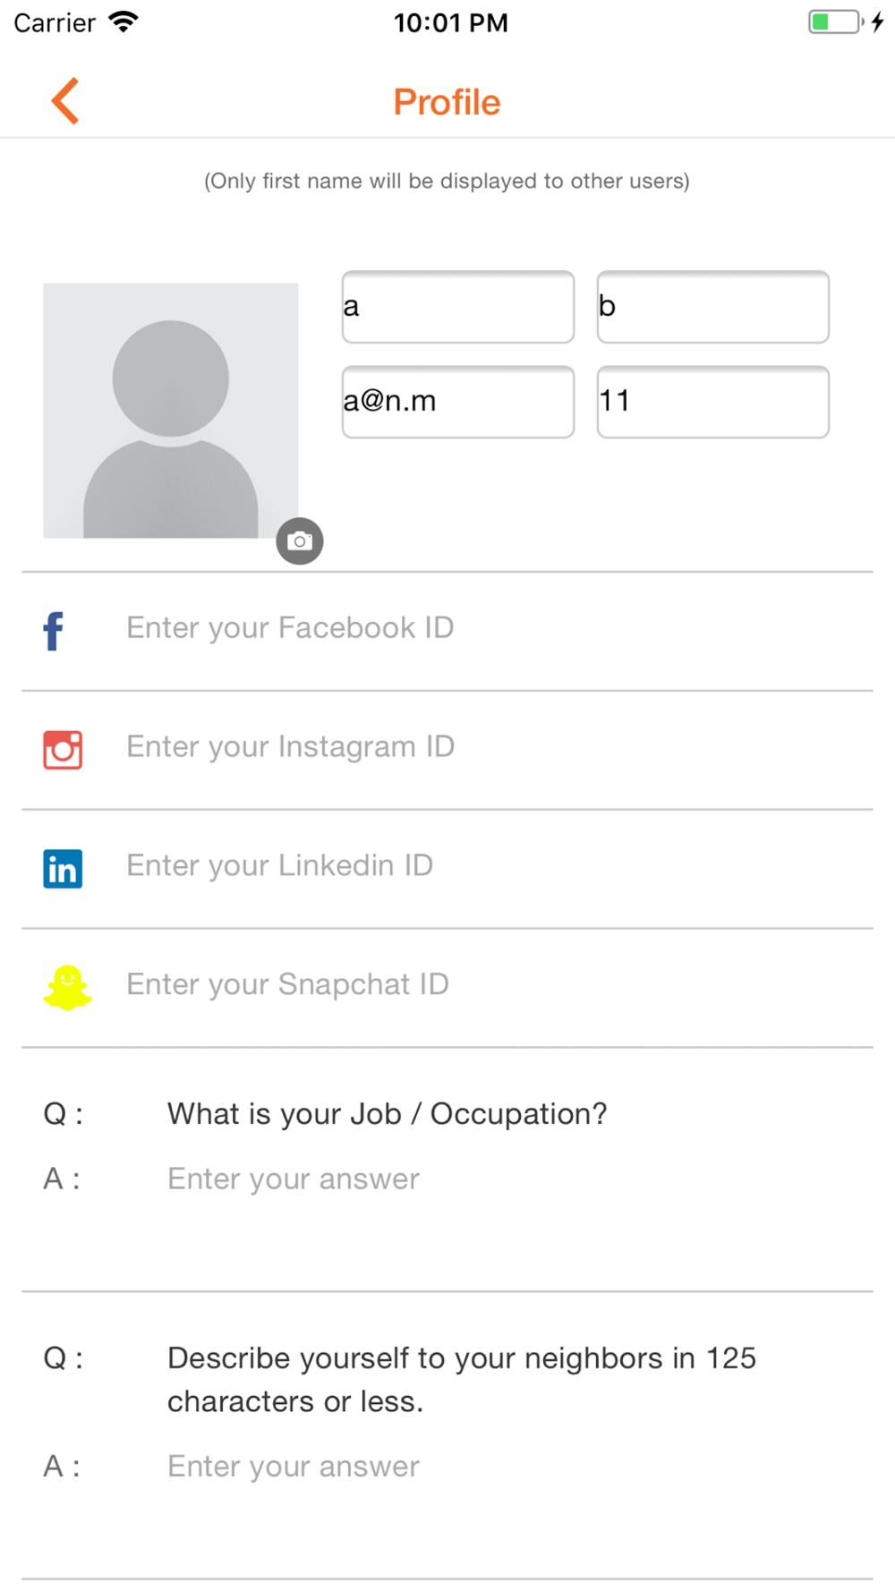This screenshot has height=1591, width=895.
Task: Select the profile avatar placeholder image
Action: pyautogui.click(x=171, y=411)
